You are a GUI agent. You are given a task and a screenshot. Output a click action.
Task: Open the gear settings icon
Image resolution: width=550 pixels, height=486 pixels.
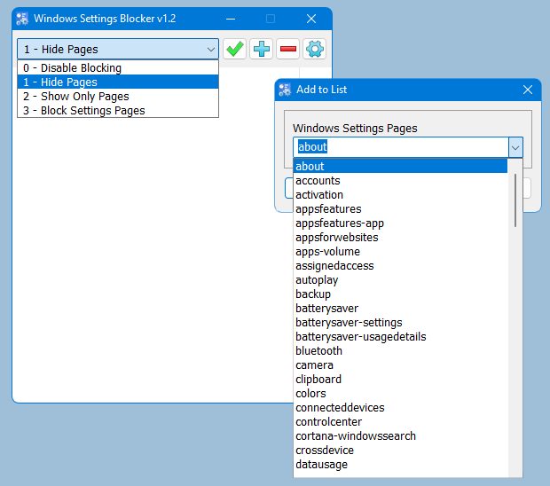coord(315,50)
